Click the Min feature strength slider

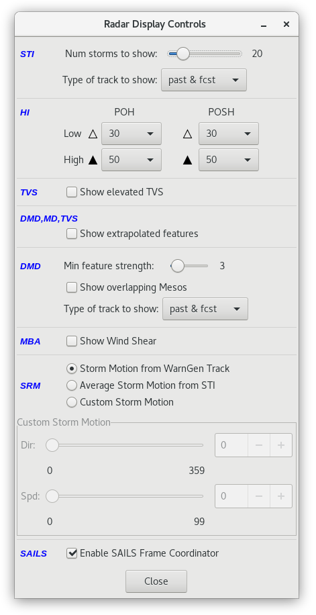click(189, 266)
